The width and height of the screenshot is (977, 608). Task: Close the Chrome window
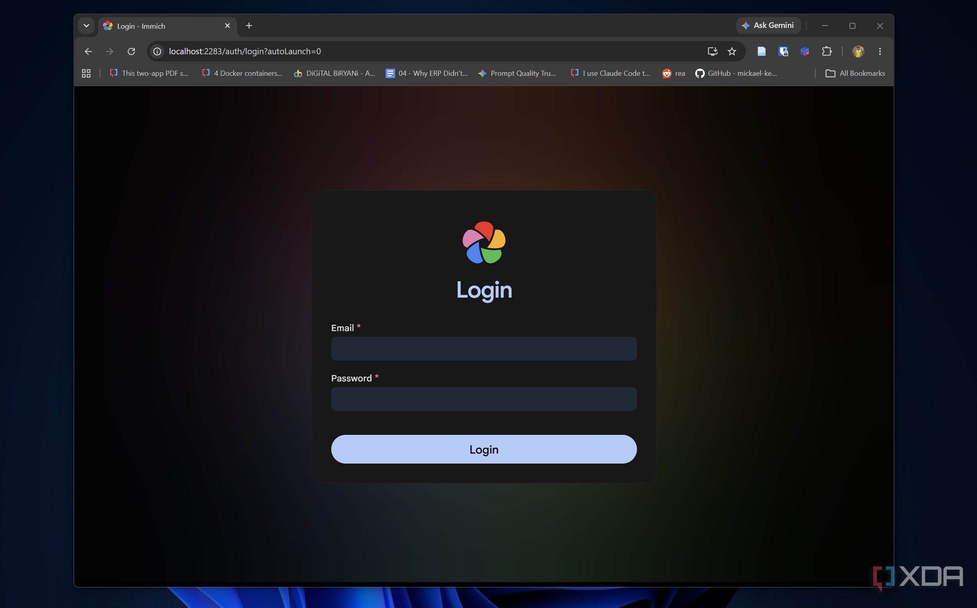[880, 26]
